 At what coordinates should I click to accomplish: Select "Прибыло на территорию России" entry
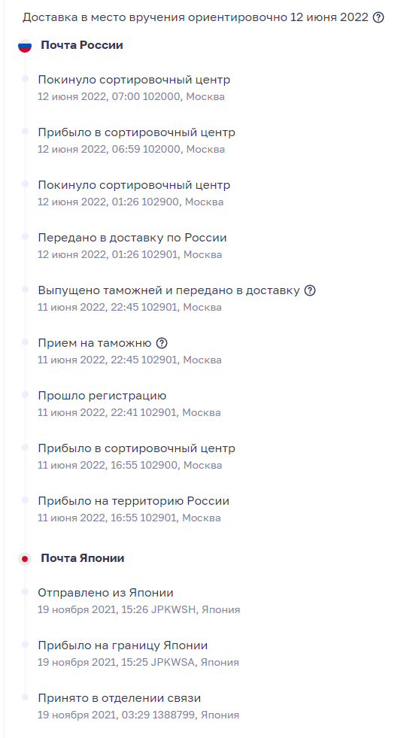click(x=134, y=510)
